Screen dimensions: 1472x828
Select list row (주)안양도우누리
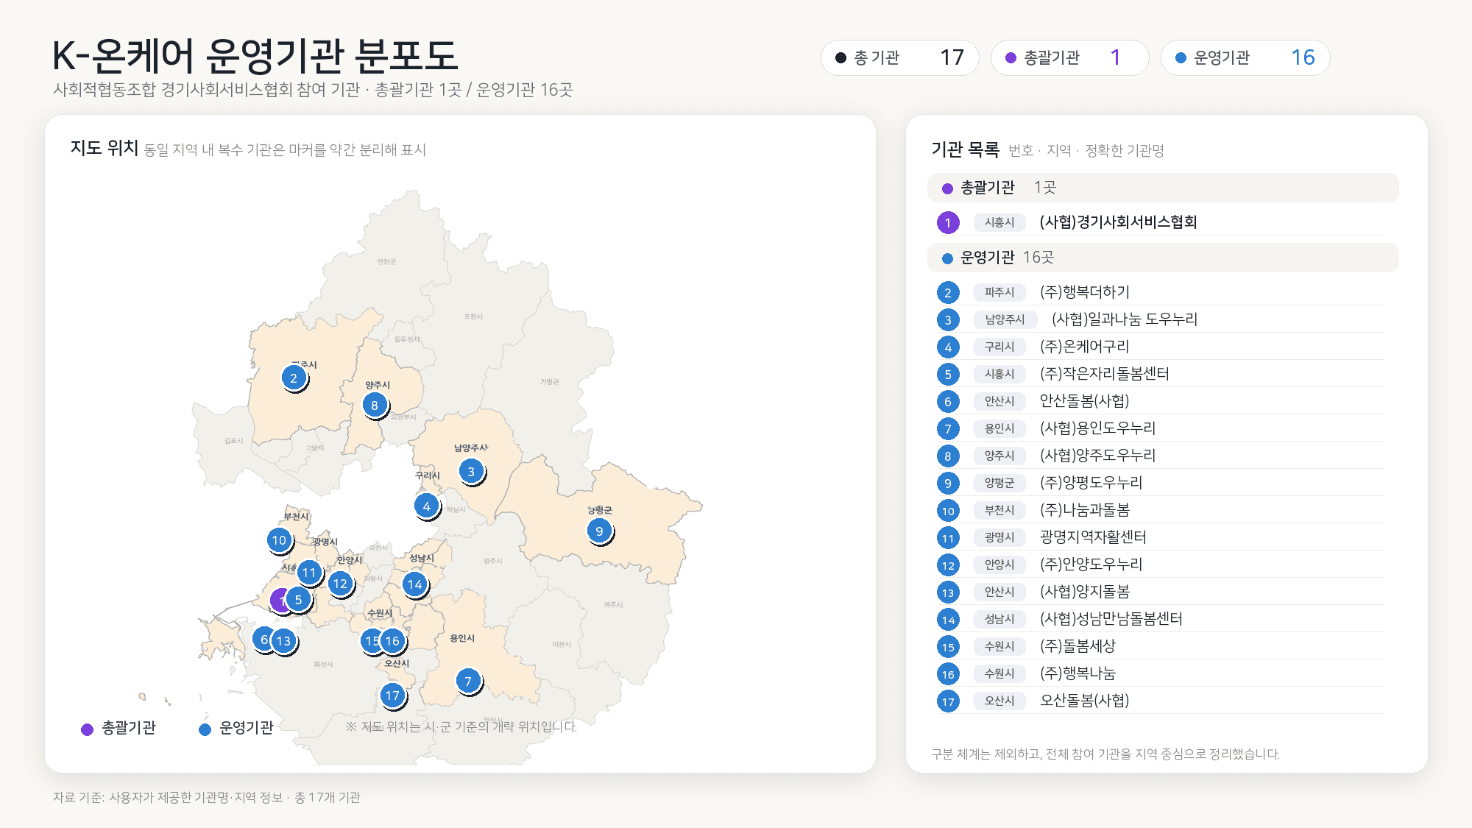tap(1160, 565)
